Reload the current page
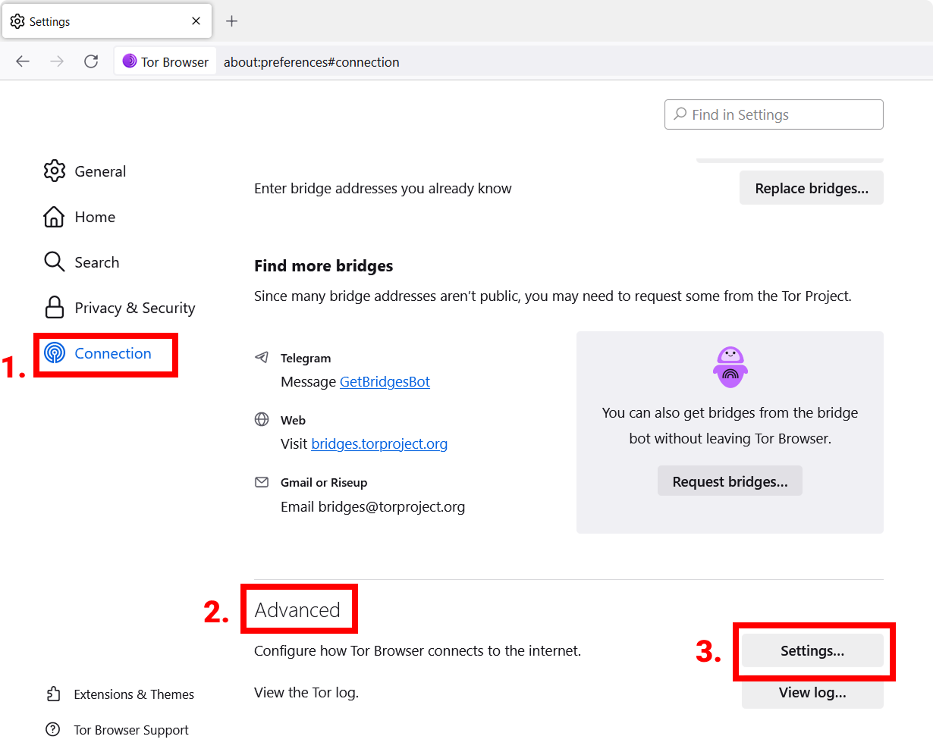 click(x=91, y=61)
